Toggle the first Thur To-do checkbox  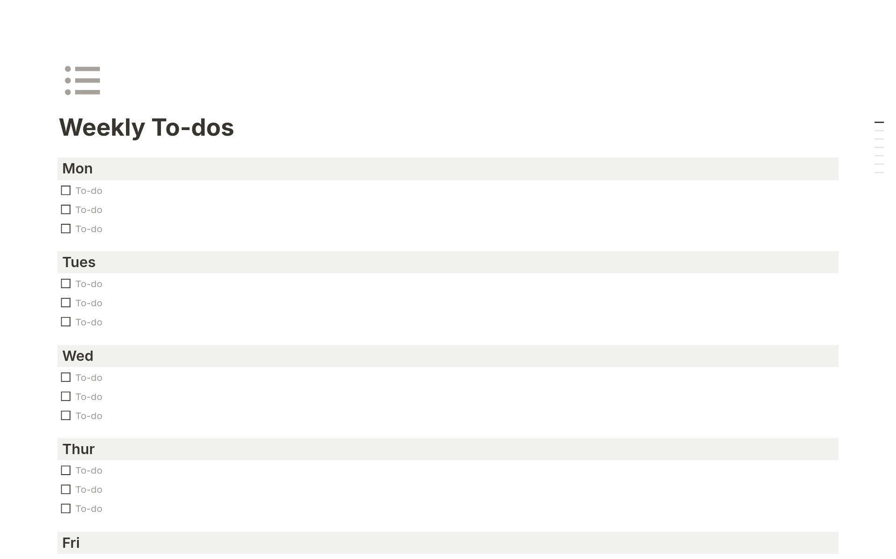[x=66, y=470]
